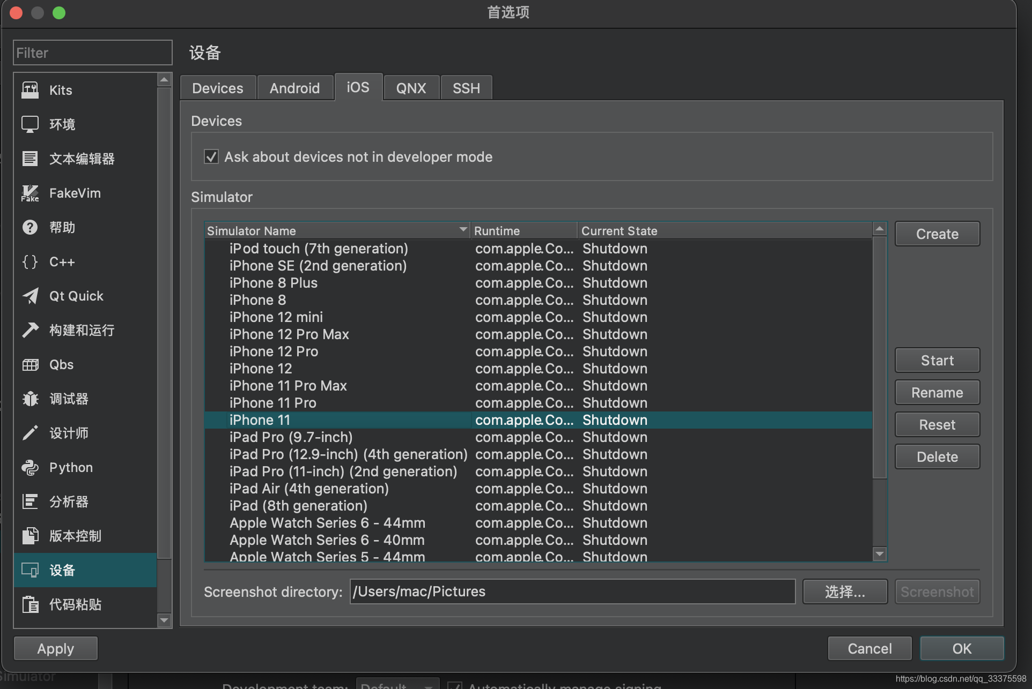Click the Start simulator button
Image resolution: width=1032 pixels, height=689 pixels.
click(x=937, y=361)
